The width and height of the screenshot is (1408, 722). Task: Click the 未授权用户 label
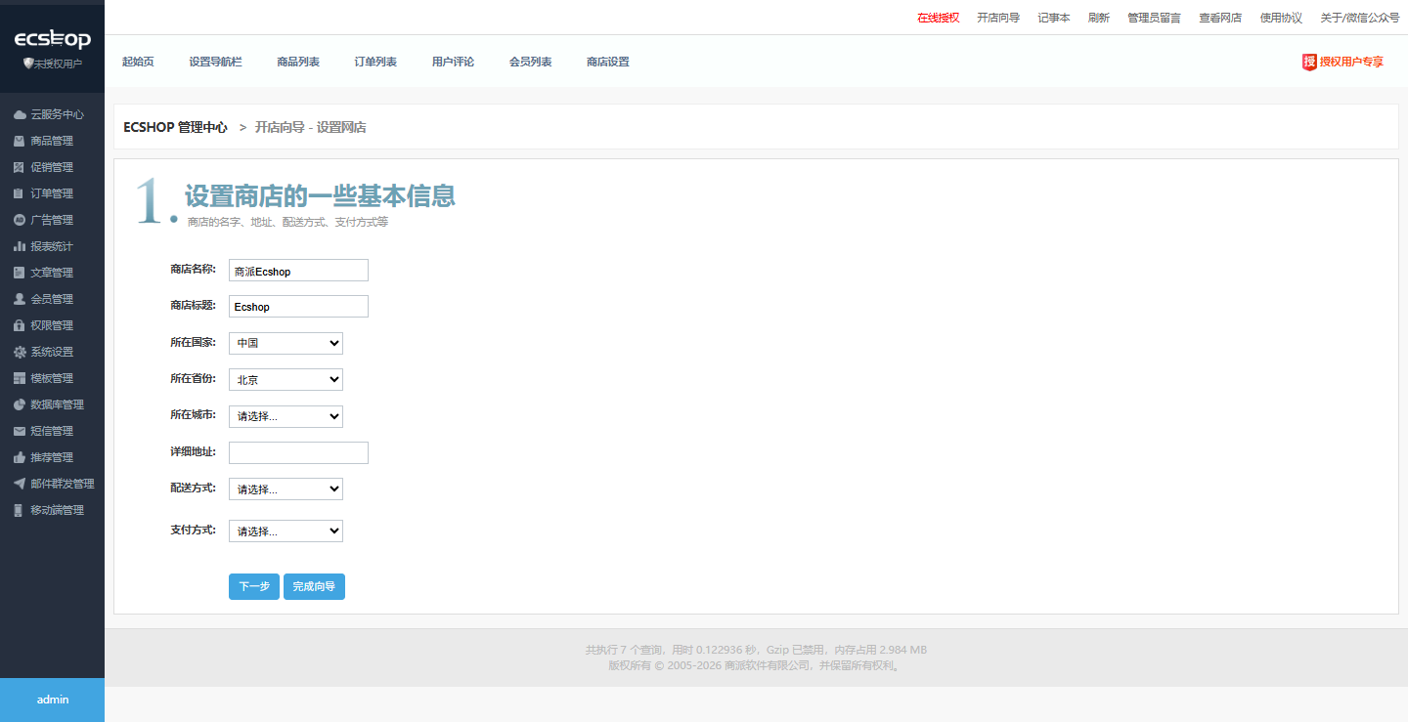click(x=58, y=64)
